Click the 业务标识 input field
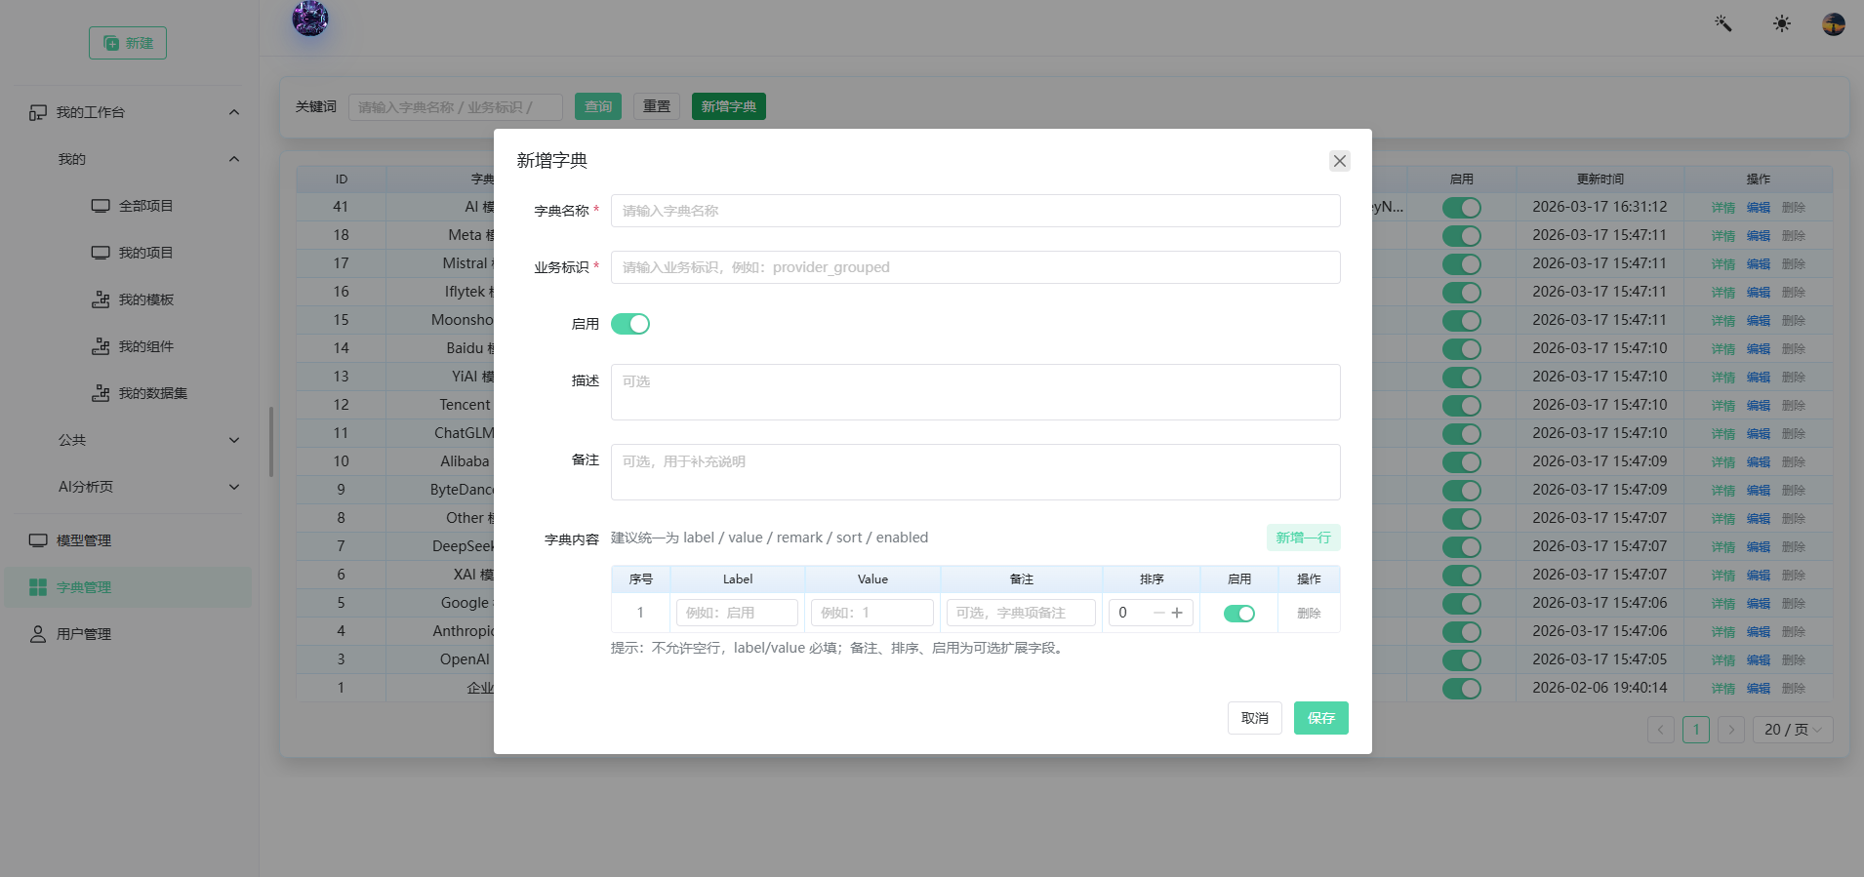This screenshot has width=1864, height=877. (x=976, y=267)
